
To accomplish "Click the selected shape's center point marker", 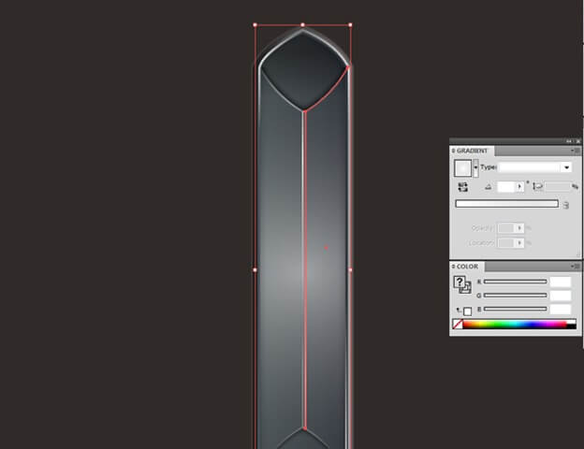I will point(327,247).
